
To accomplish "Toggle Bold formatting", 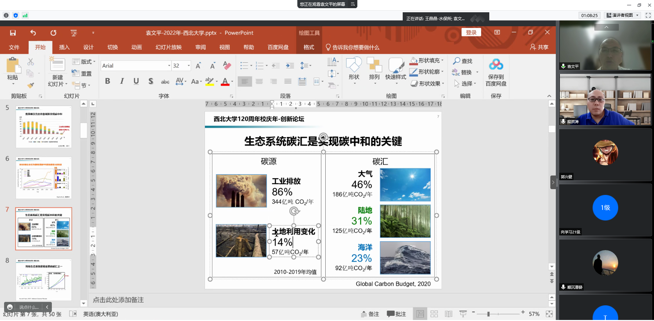I will 108,81.
